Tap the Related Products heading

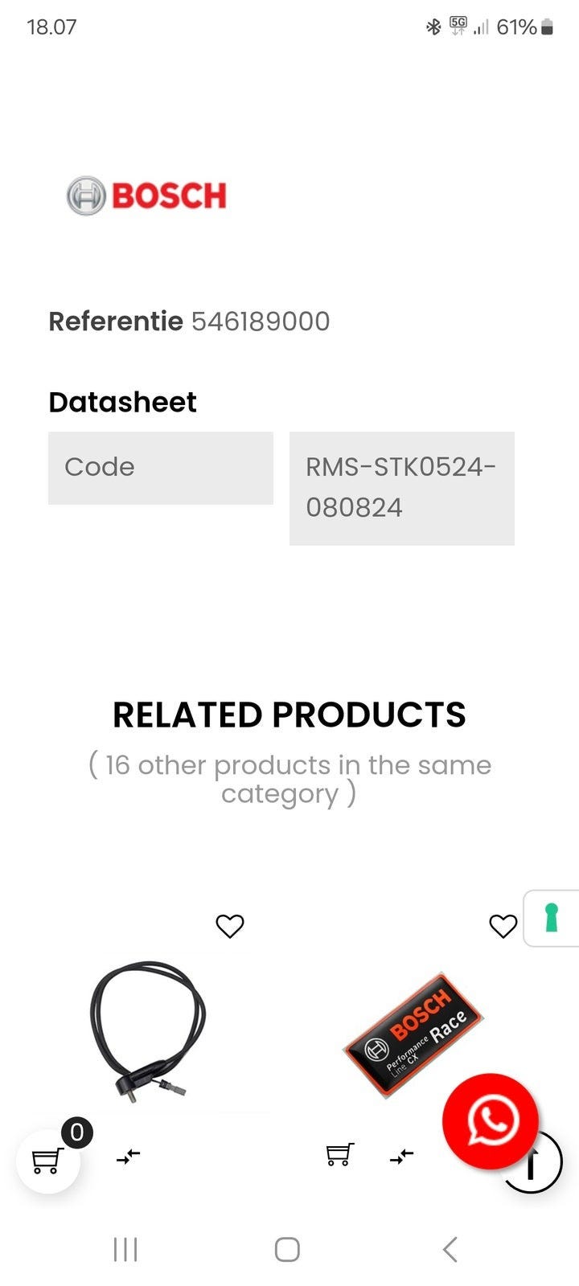[289, 715]
